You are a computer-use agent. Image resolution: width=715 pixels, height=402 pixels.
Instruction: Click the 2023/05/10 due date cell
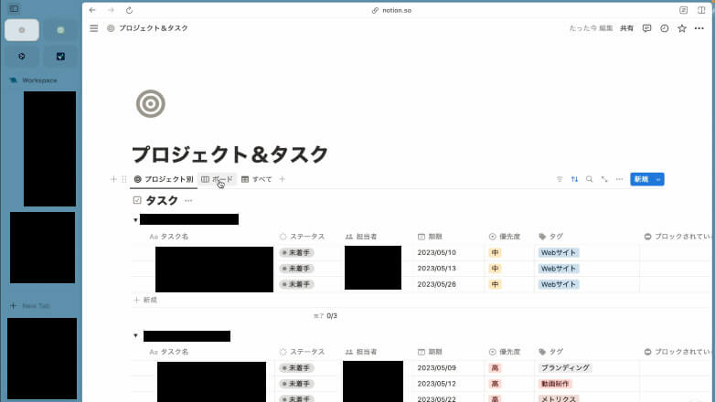click(x=436, y=252)
